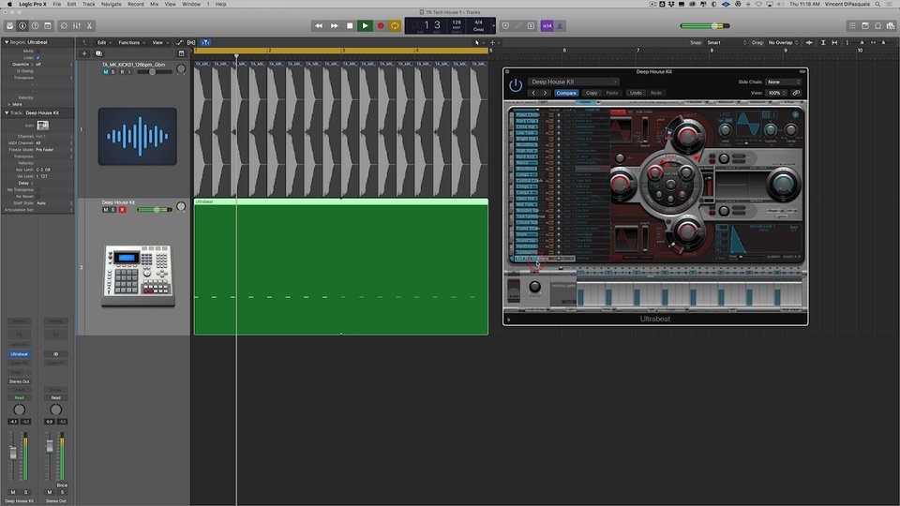900x506 pixels.
Task: Solo the Deep House Kit track
Action: pyautogui.click(x=113, y=210)
